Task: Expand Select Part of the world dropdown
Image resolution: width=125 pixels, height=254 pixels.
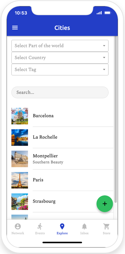Action: pyautogui.click(x=60, y=46)
